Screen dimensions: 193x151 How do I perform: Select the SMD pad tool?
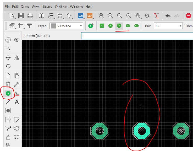tap(17, 93)
